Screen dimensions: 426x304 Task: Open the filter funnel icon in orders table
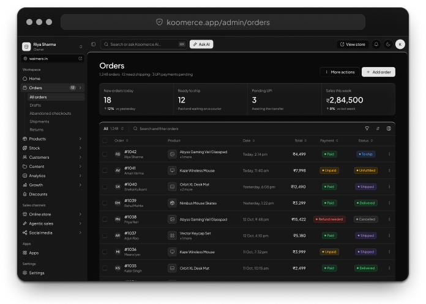(x=367, y=128)
